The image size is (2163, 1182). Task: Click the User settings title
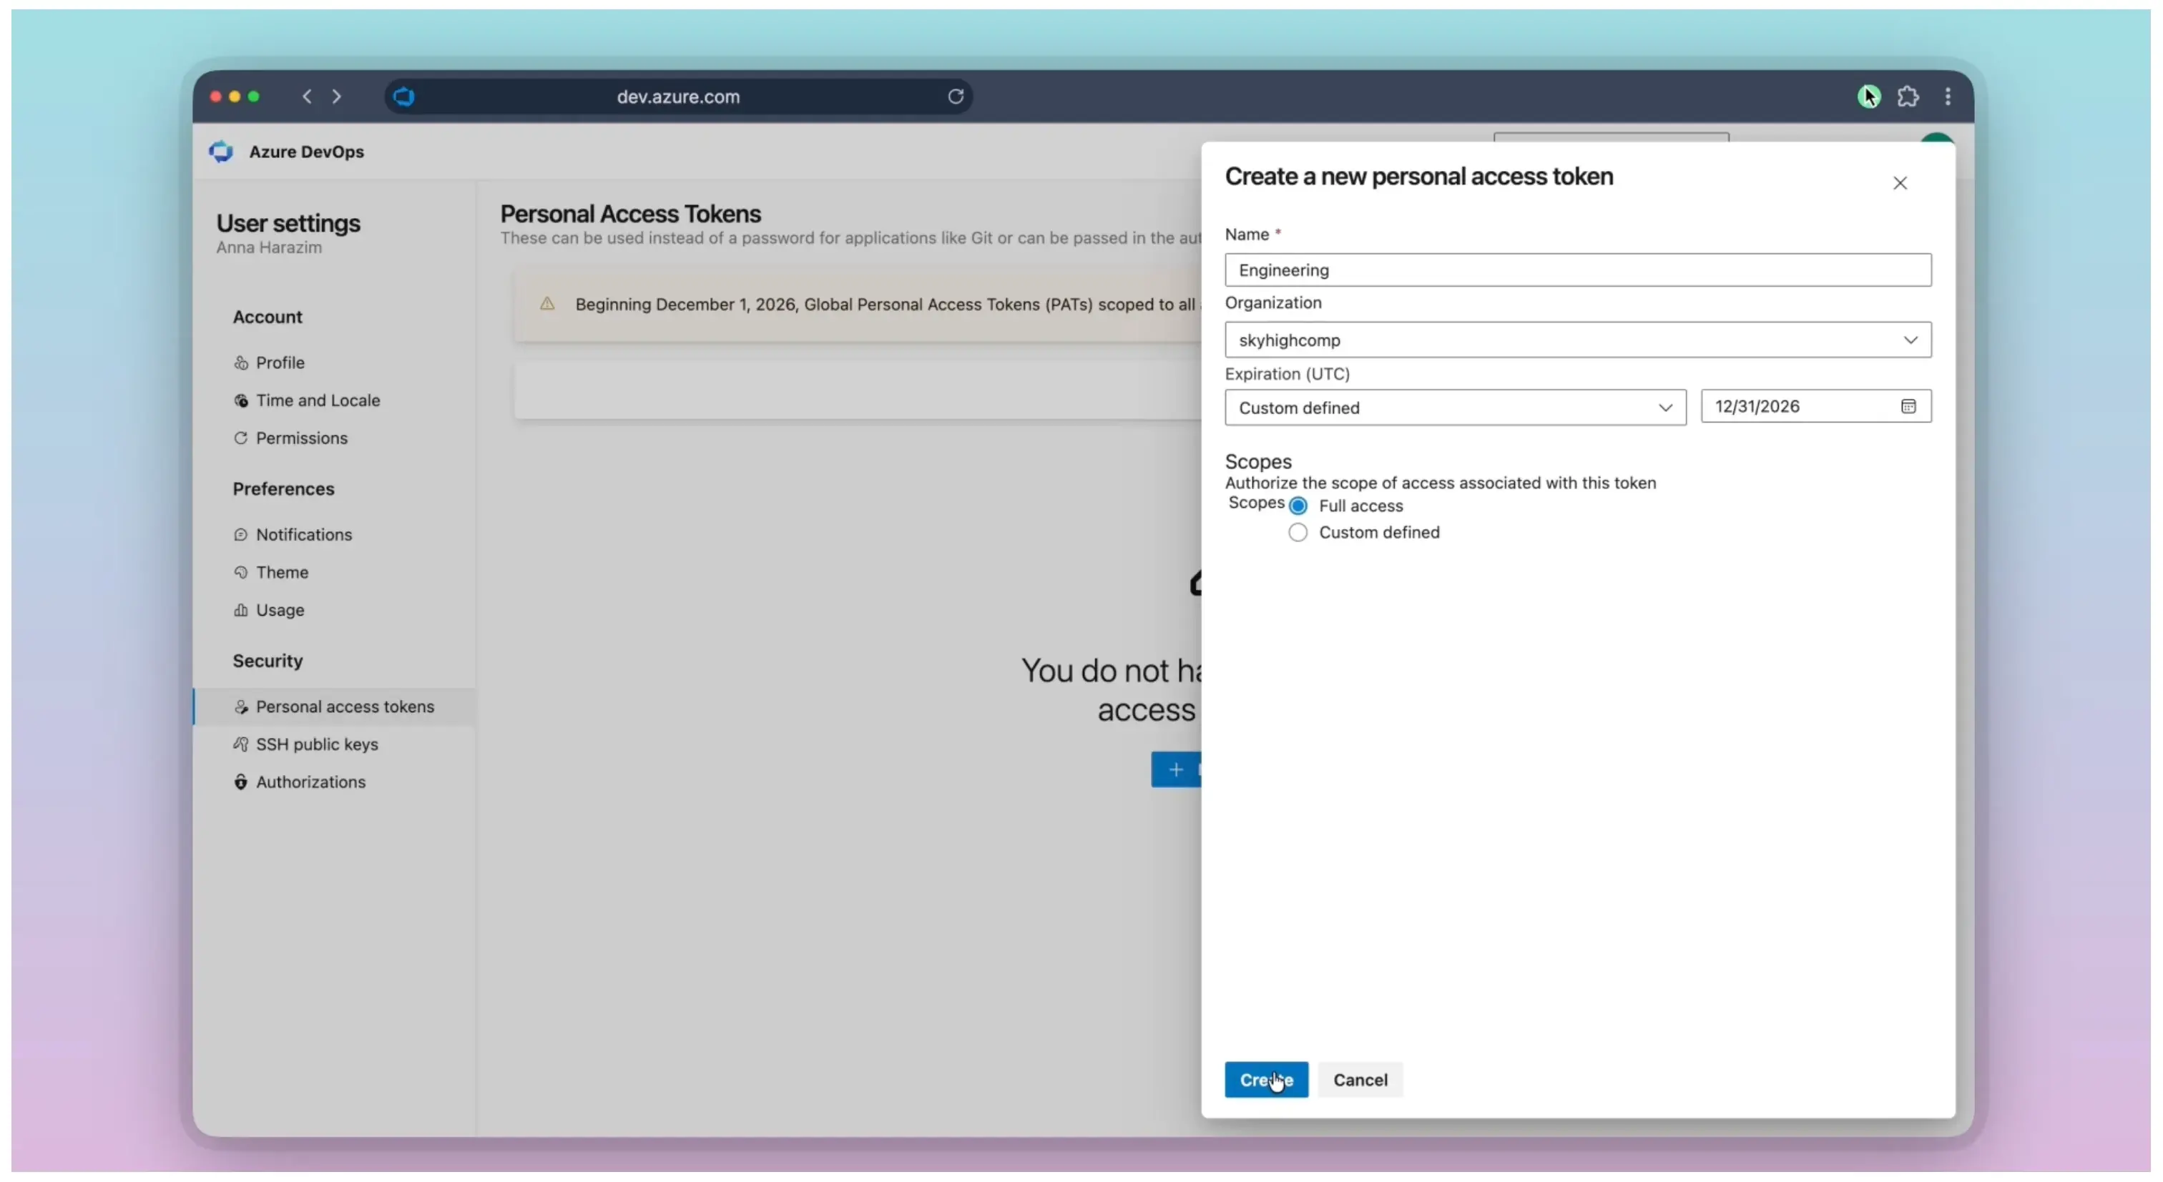tap(288, 223)
